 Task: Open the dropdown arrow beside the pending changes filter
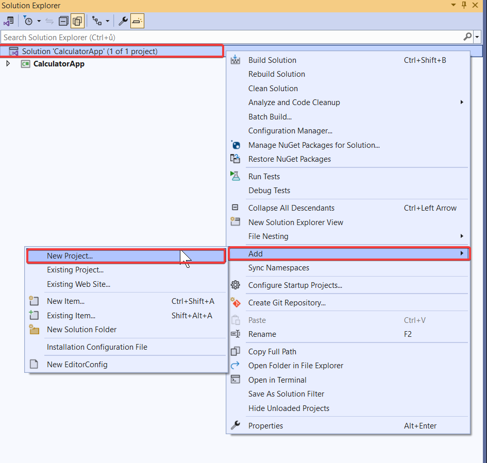(x=39, y=21)
